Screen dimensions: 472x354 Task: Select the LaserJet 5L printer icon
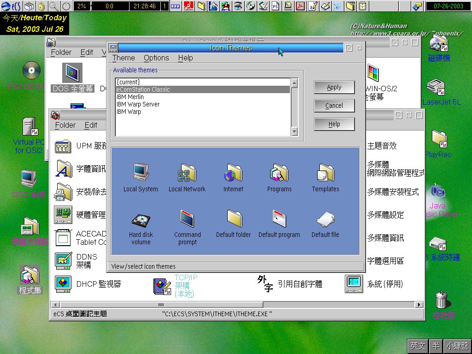click(436, 87)
